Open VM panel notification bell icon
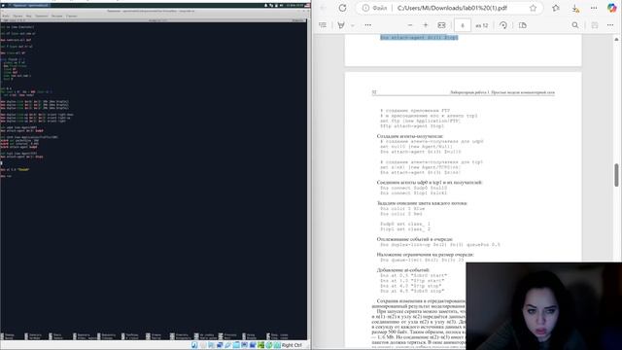Viewport: 622px width, 350px height. [x=265, y=5]
